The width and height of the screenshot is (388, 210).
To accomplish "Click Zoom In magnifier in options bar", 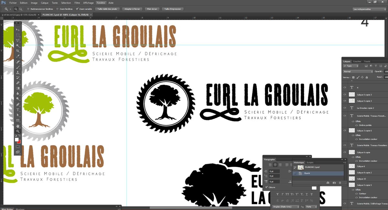I will 16,9.
